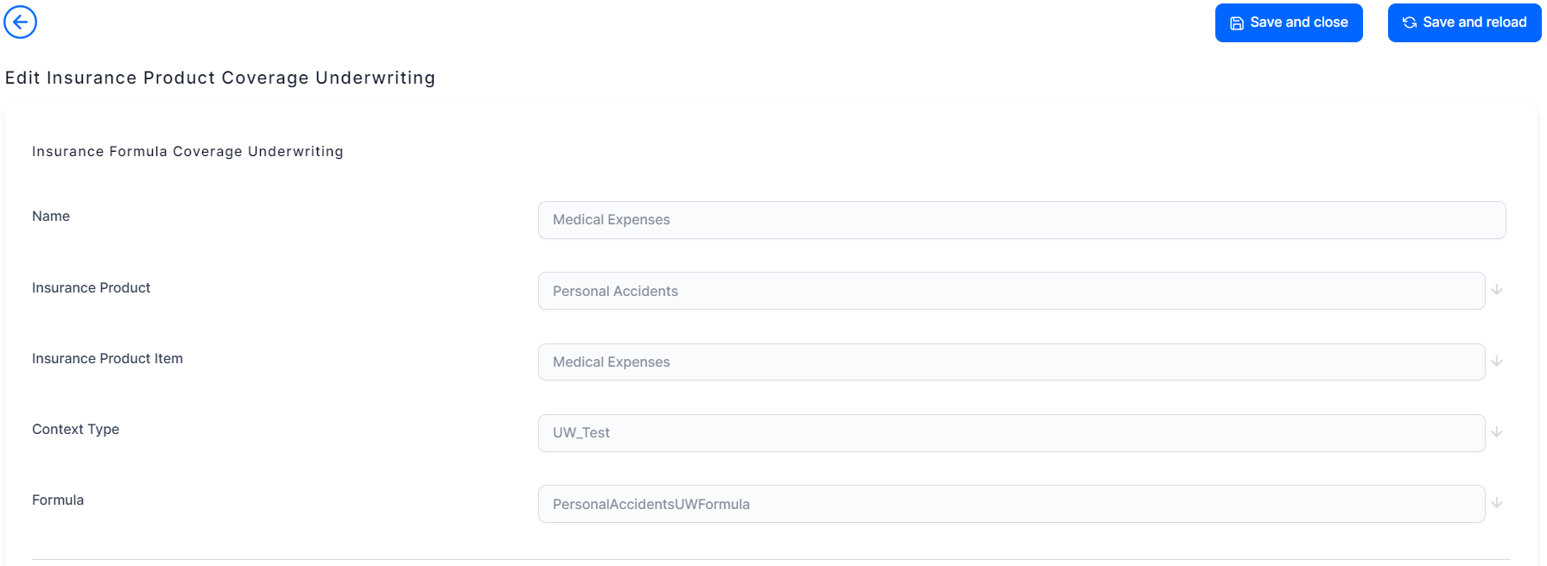Click the back arrow icon

point(20,22)
